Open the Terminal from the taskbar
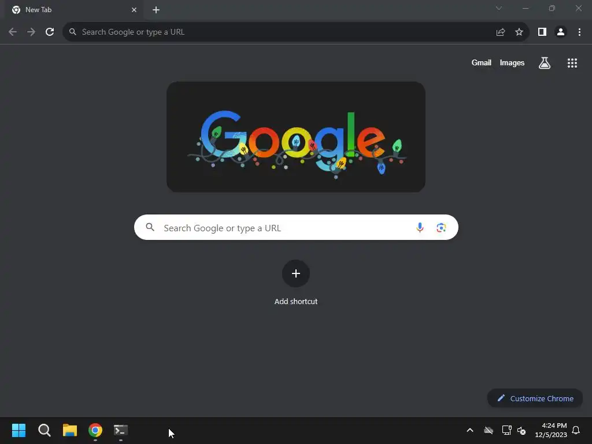Image resolution: width=592 pixels, height=444 pixels. click(x=121, y=430)
